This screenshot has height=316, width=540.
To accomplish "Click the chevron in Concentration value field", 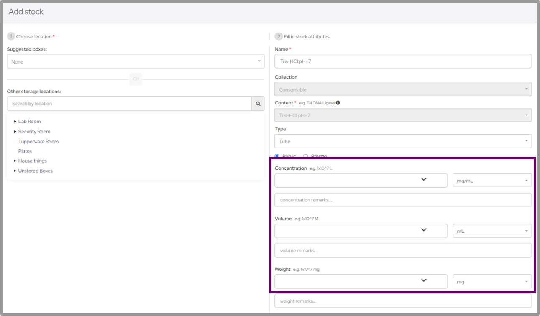I will pyautogui.click(x=423, y=179).
